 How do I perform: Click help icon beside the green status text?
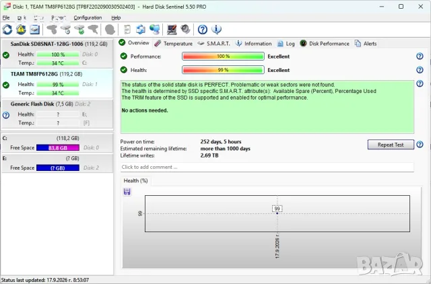420,83
